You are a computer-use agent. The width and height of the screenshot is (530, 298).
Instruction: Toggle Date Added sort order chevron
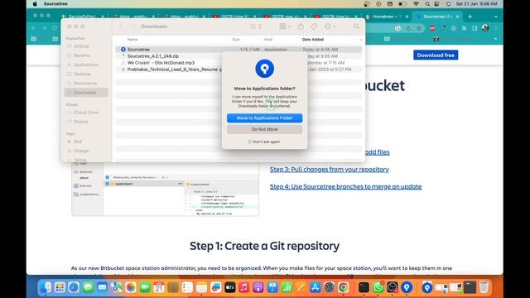click(360, 40)
